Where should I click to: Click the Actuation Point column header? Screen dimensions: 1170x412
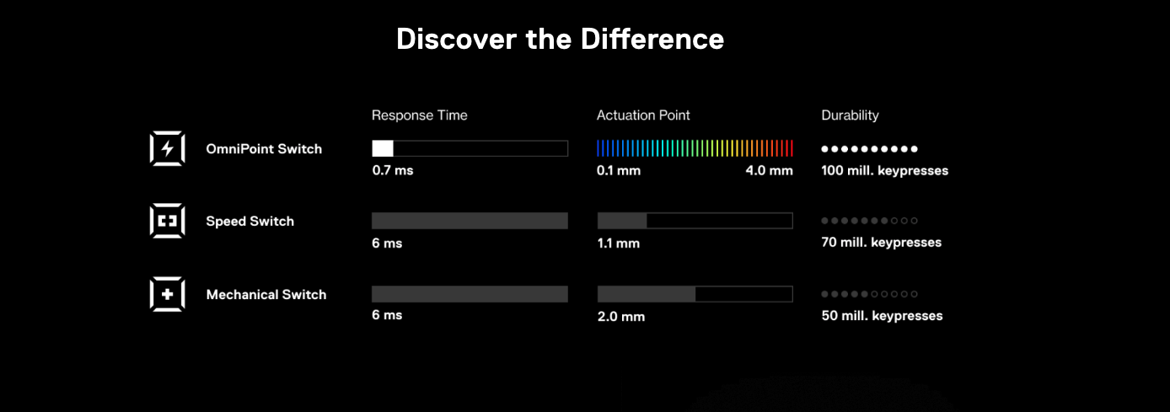pos(643,115)
